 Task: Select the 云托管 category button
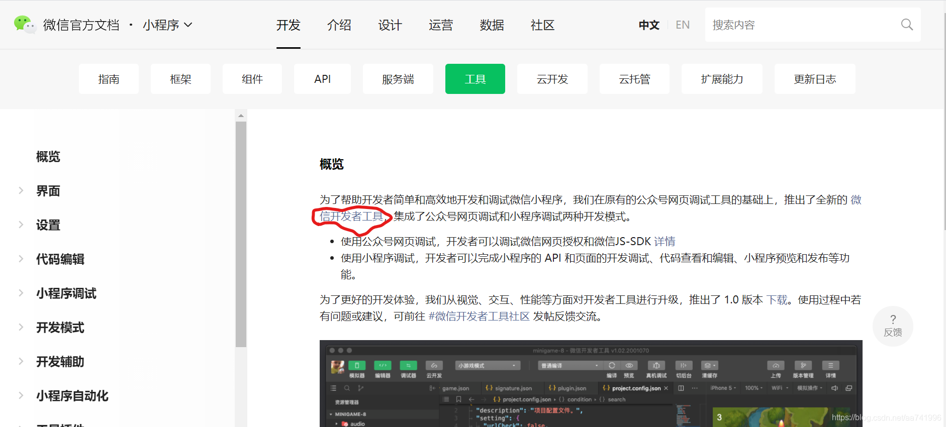(x=634, y=79)
